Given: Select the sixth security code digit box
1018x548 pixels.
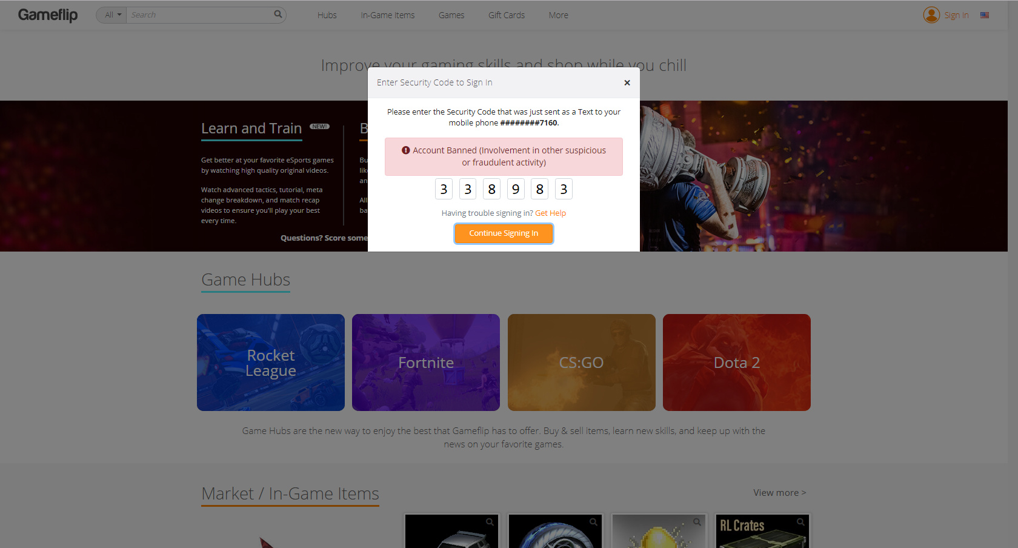Looking at the screenshot, I should 564,189.
